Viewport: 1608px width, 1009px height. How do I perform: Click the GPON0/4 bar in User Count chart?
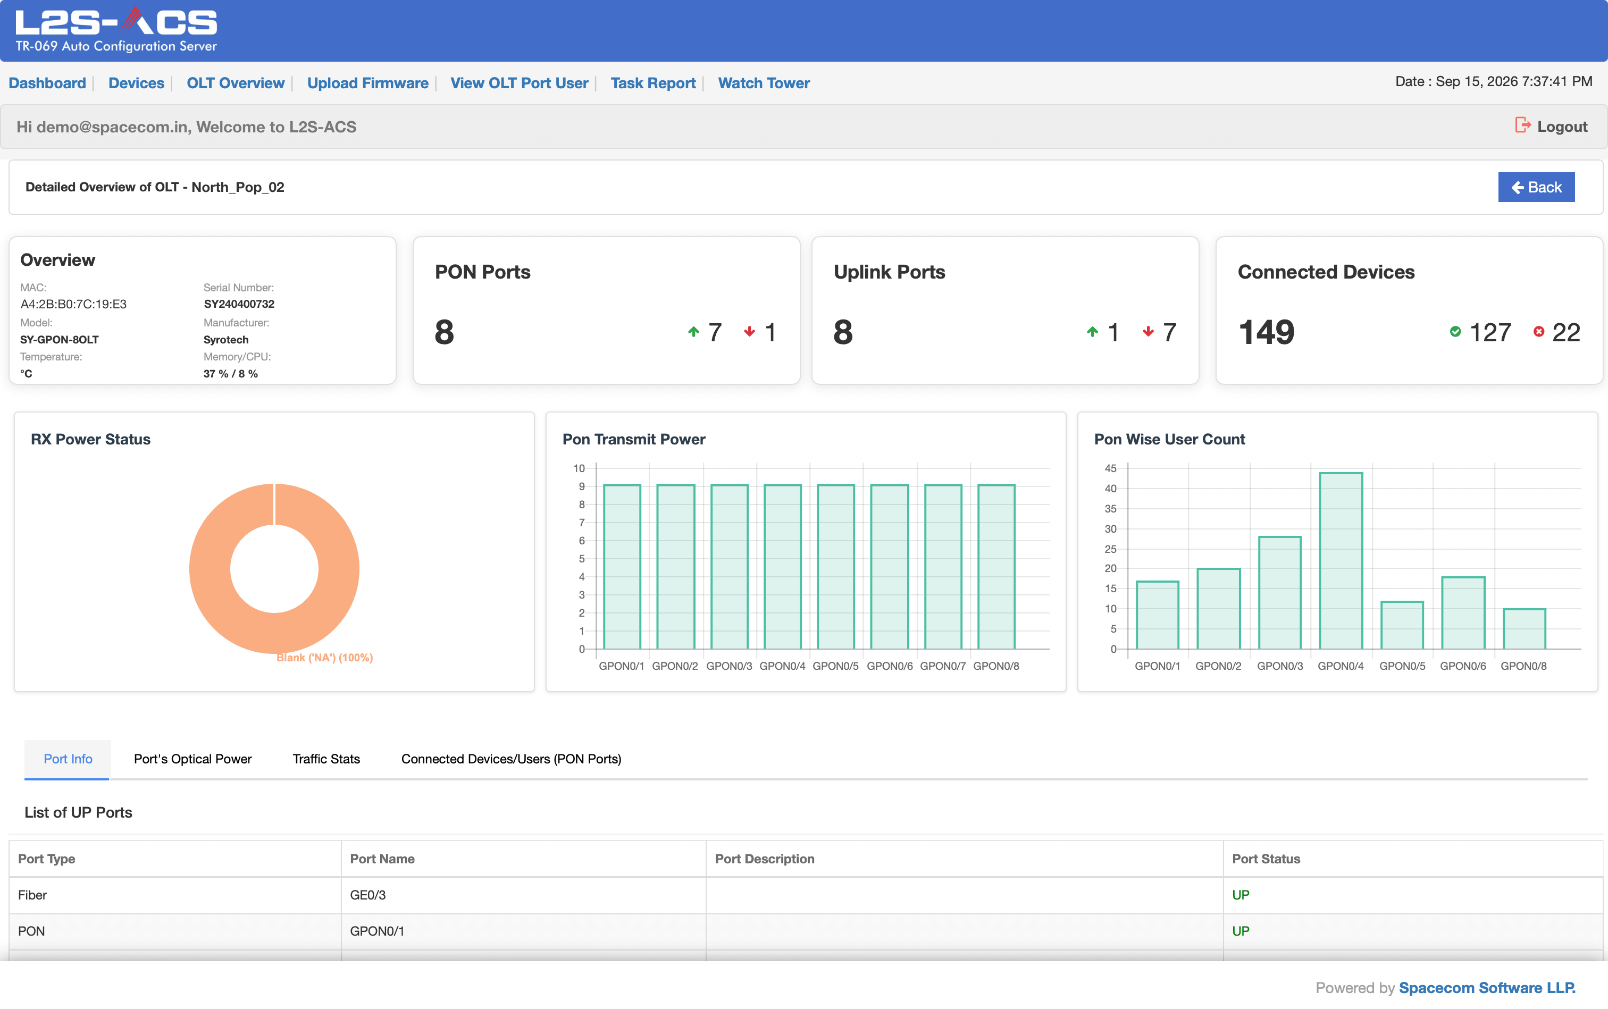[x=1341, y=560]
